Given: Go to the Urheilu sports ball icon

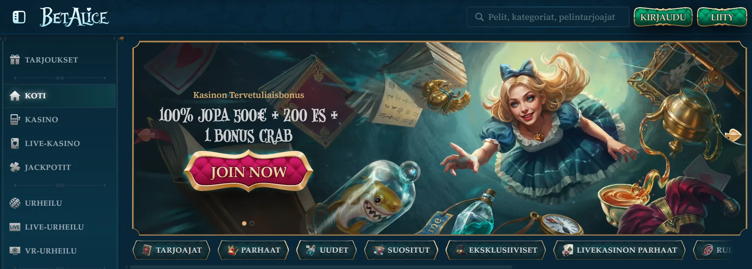Looking at the screenshot, I should (x=15, y=203).
